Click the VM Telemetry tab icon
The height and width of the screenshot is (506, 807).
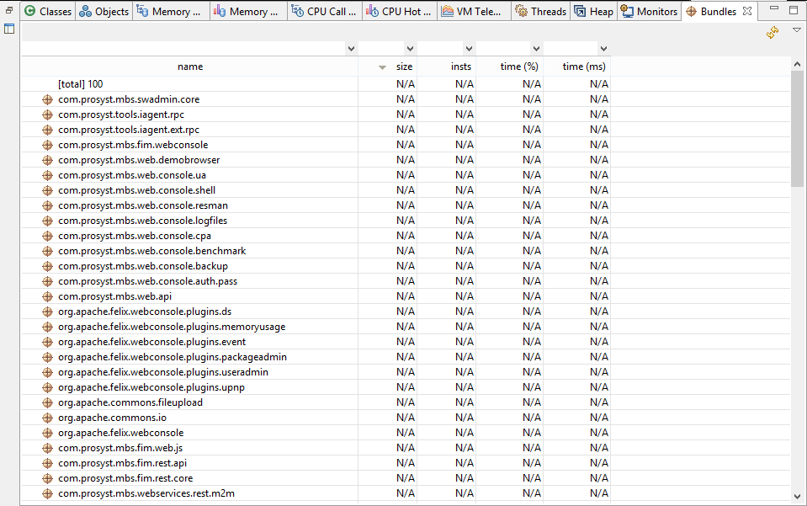coord(447,12)
